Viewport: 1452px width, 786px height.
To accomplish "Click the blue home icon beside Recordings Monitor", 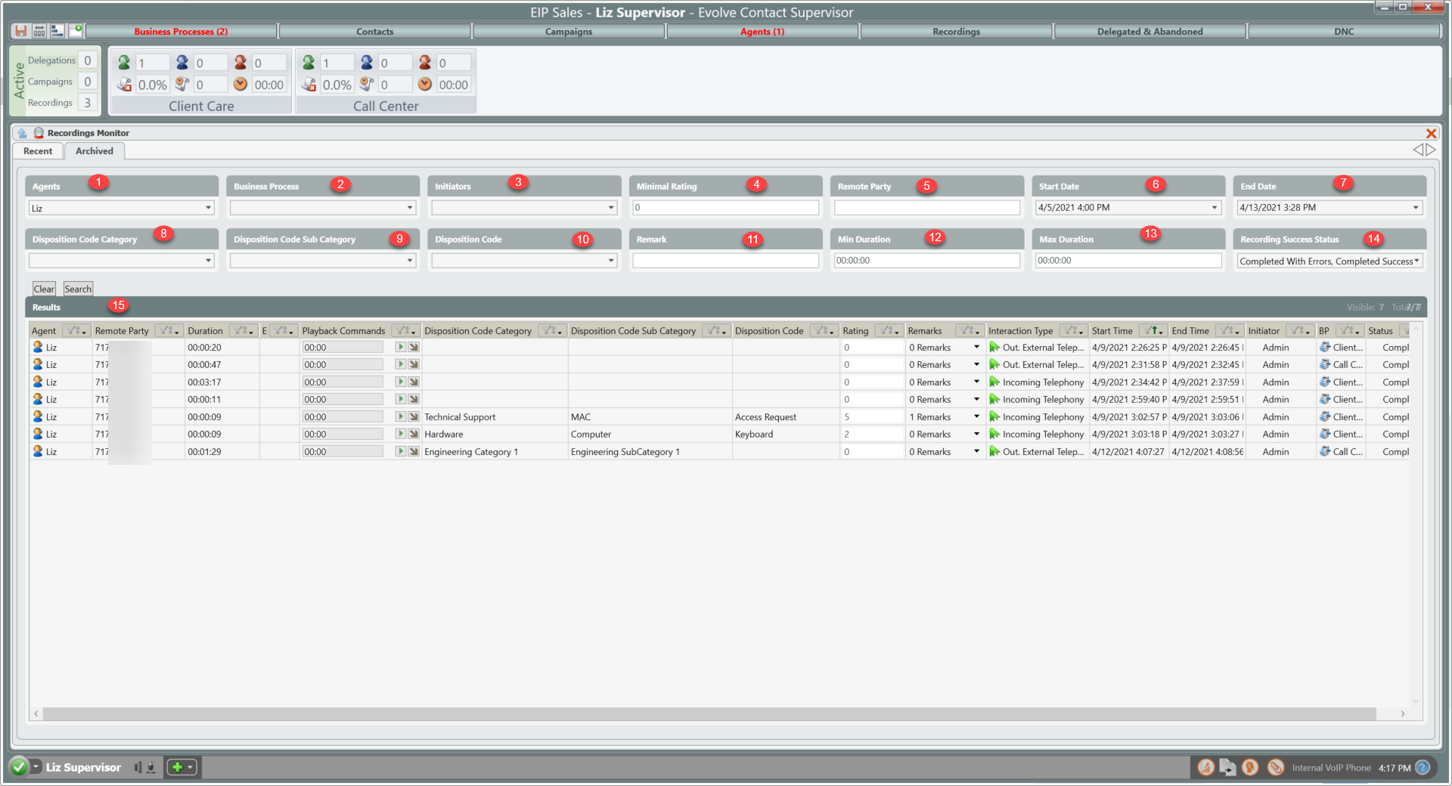I will 22,133.
